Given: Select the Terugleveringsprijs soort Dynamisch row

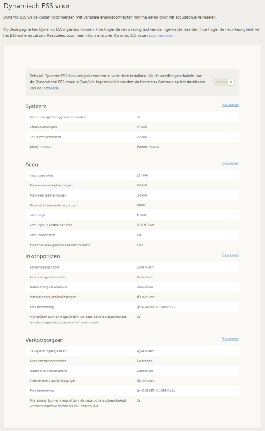Looking at the screenshot, I should 132,351.
